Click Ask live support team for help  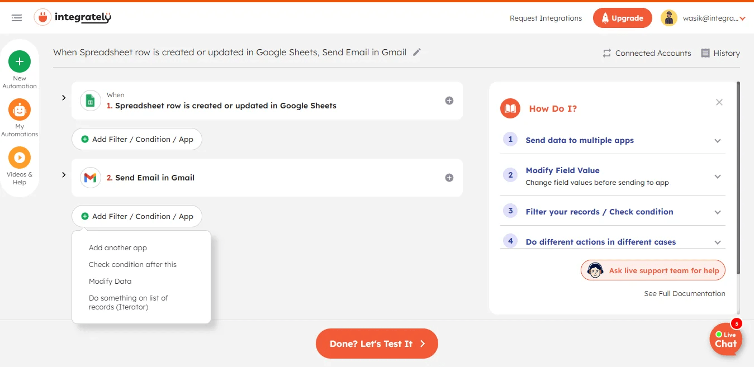tap(653, 270)
